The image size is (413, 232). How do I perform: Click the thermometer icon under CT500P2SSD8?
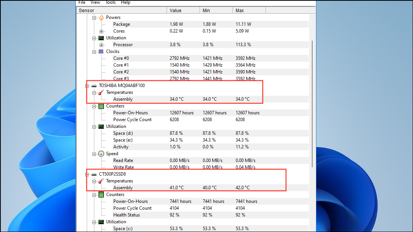101,181
